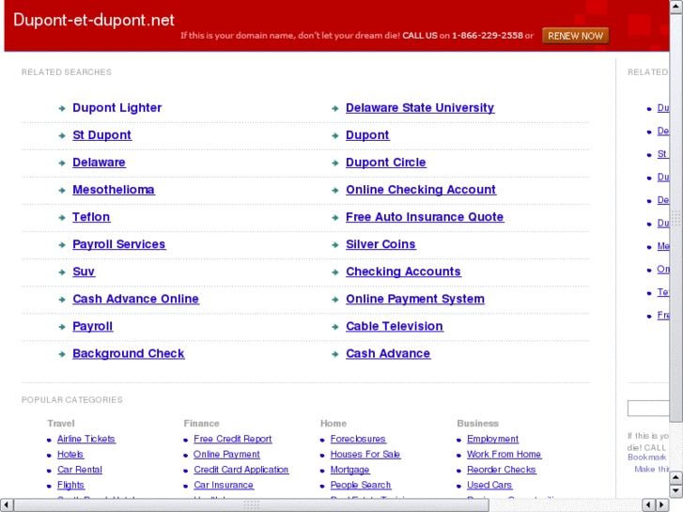Viewport: 683px width, 512px height.
Task: Open the Dupont Circle link
Action: (386, 163)
